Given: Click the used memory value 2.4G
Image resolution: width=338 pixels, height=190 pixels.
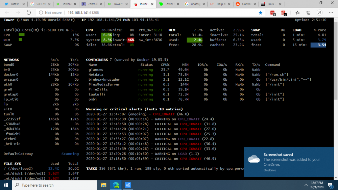Looking at the screenshot, I should pyautogui.click(x=195, y=40).
